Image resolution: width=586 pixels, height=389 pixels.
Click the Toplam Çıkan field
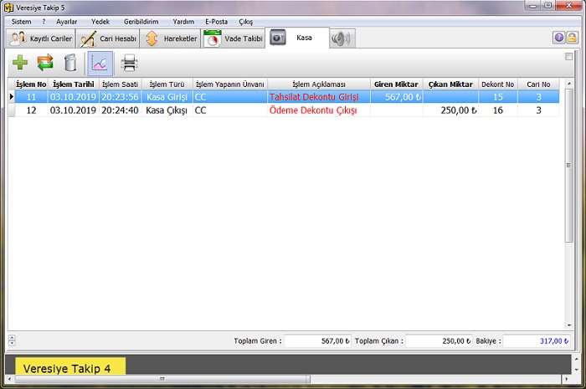[439, 340]
